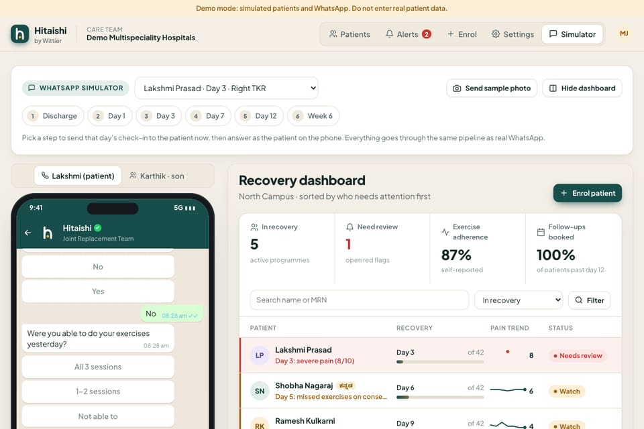Click Lakshmi's severe pain (8/10) note

click(315, 361)
